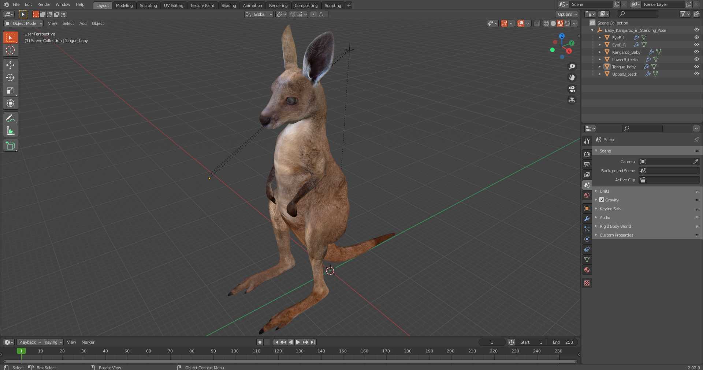
Task: Hide Kangaroo_Baby object in outliner
Action: [696, 52]
